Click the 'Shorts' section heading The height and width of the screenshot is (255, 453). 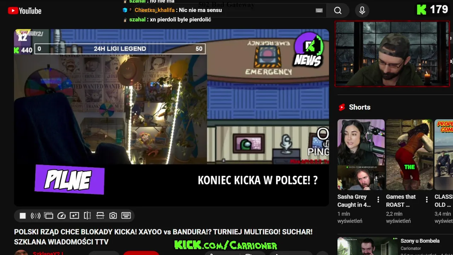point(360,107)
